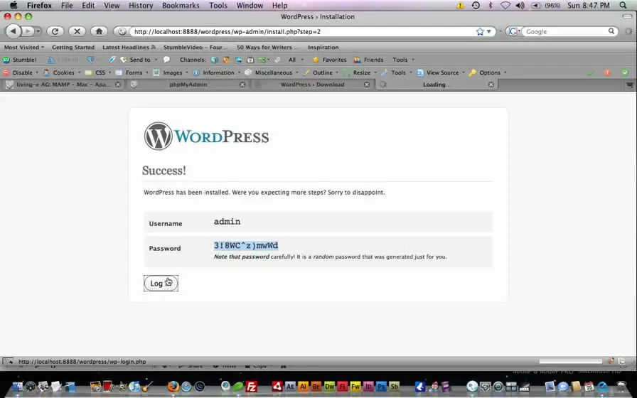Open the search engine selector dropdown
Image resolution: width=637 pixels, height=398 pixels.
pyautogui.click(x=515, y=31)
